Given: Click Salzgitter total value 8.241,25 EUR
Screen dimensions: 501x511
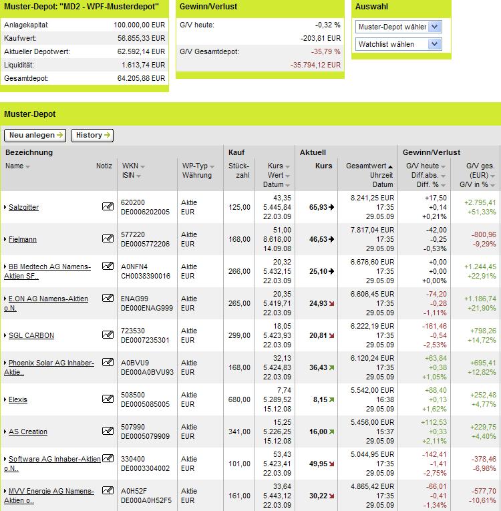Looking at the screenshot, I should pos(372,198).
